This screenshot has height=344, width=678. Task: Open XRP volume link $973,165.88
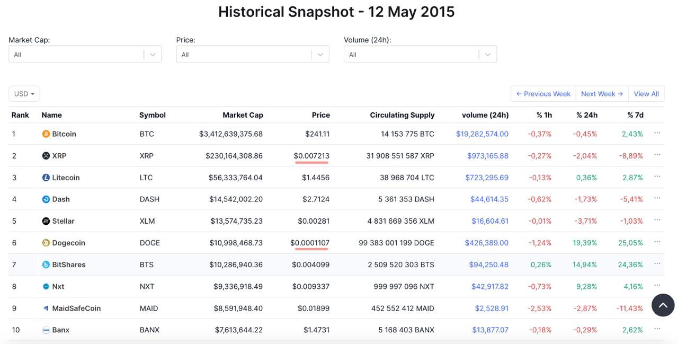click(488, 156)
